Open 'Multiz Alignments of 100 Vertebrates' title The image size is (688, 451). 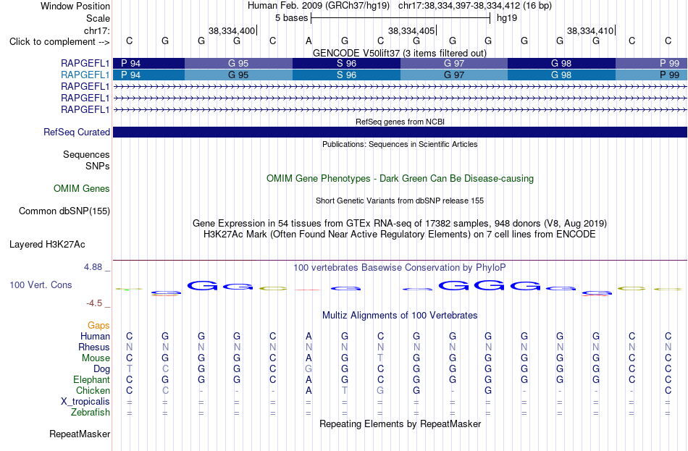[400, 316]
